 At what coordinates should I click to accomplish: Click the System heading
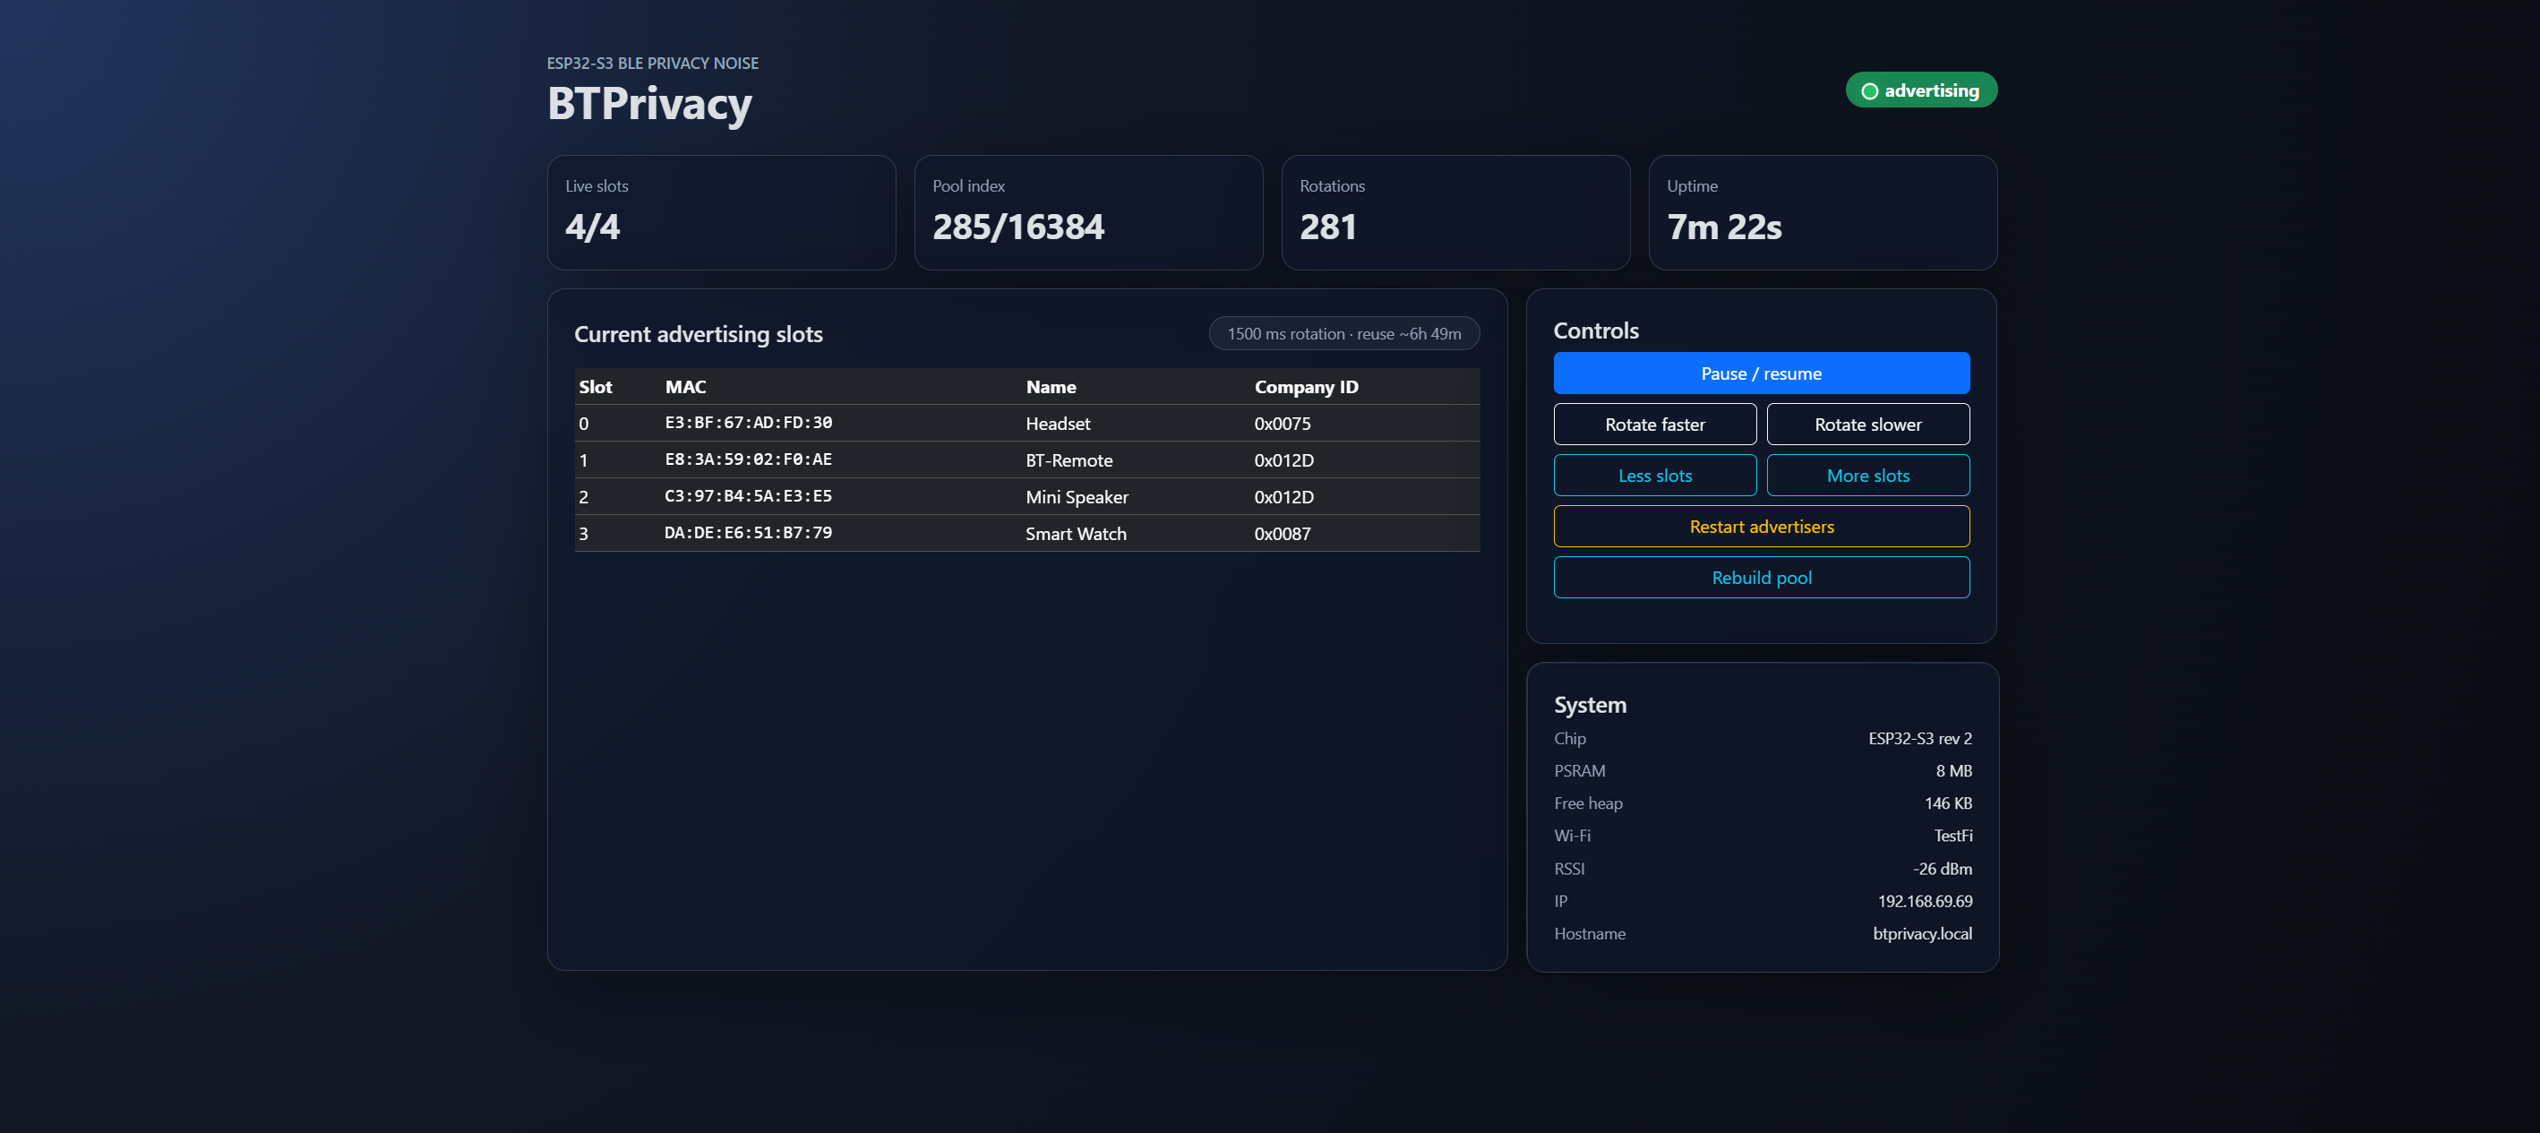pyautogui.click(x=1590, y=705)
